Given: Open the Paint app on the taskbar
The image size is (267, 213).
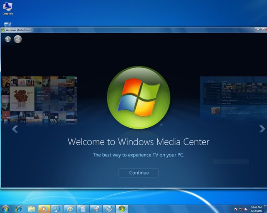Looking at the screenshot, I should tap(70, 209).
